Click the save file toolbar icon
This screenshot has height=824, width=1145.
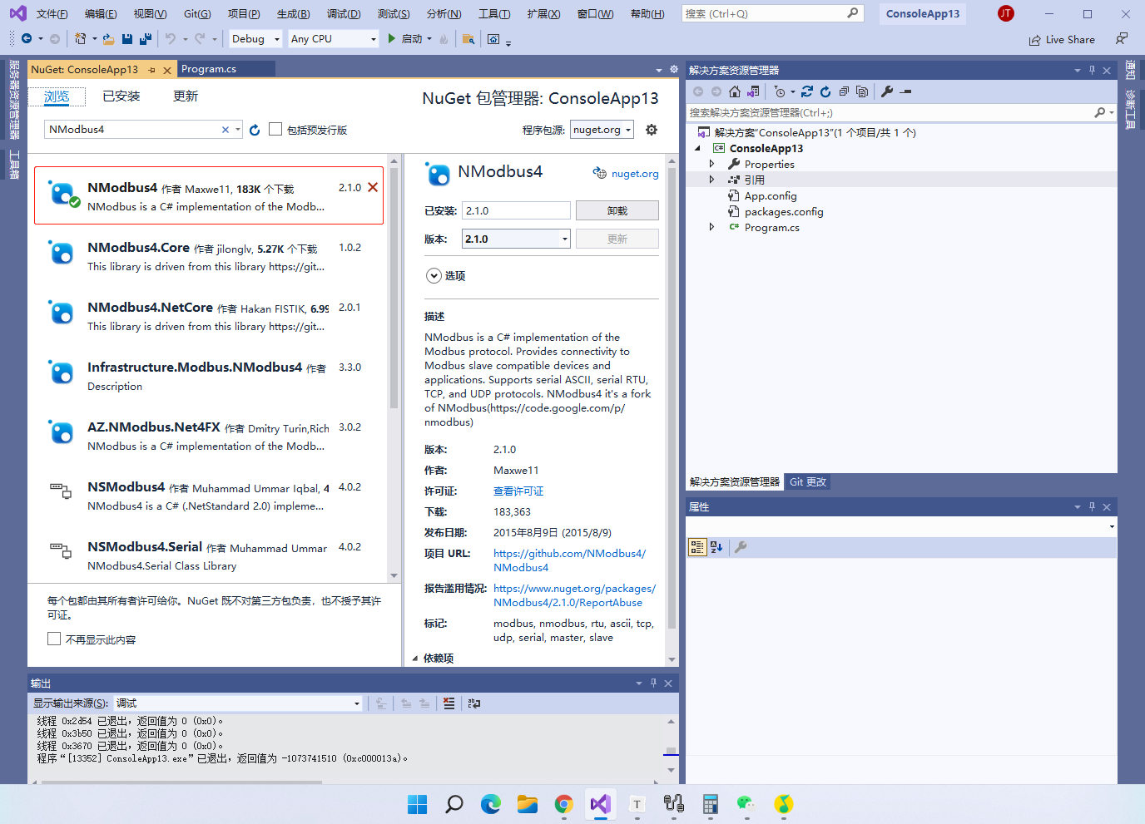click(x=127, y=39)
